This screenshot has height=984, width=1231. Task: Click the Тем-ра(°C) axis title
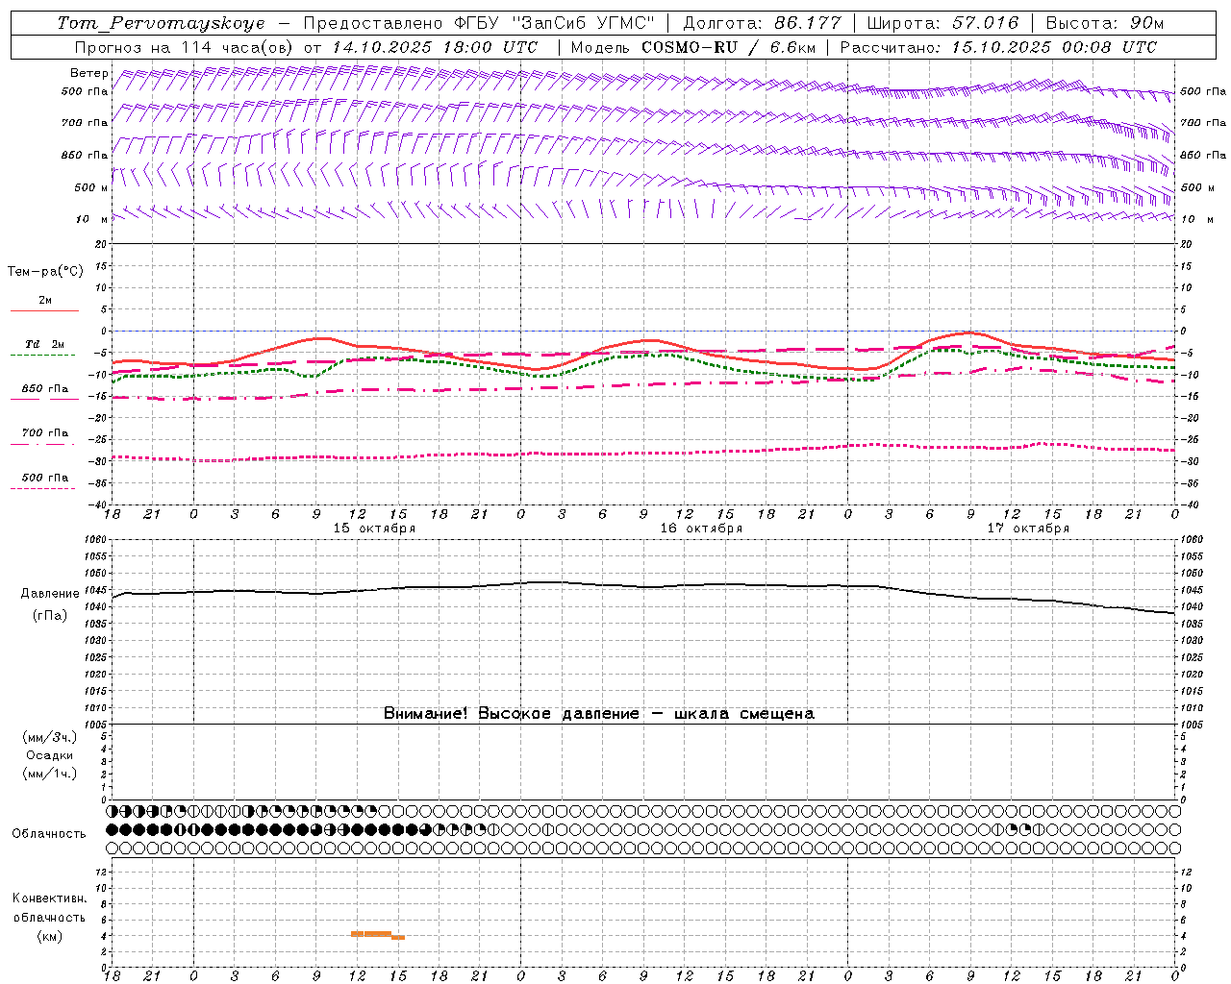pyautogui.click(x=45, y=272)
